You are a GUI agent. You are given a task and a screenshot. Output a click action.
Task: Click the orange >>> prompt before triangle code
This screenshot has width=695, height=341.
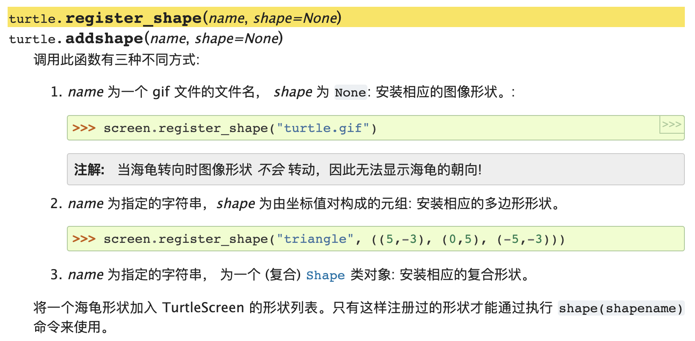point(84,239)
